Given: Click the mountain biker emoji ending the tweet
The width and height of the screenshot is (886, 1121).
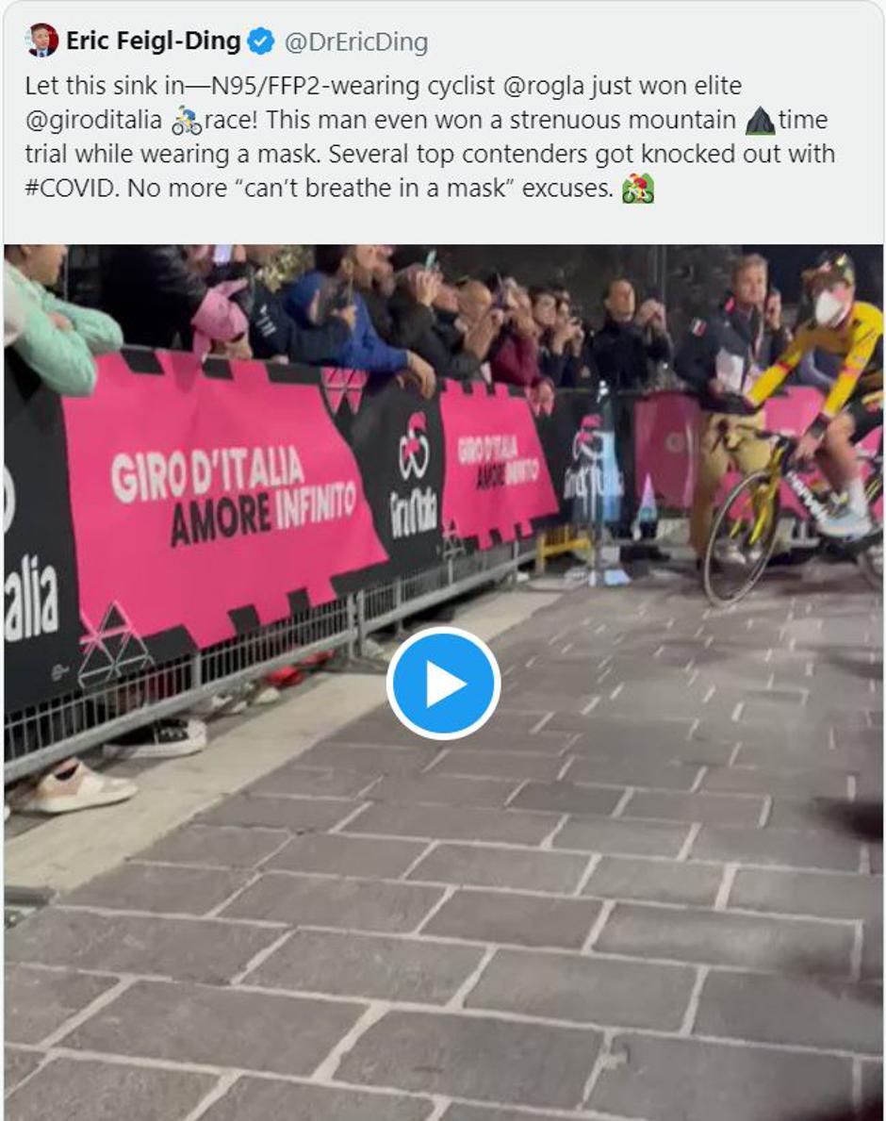Looking at the screenshot, I should [x=637, y=189].
